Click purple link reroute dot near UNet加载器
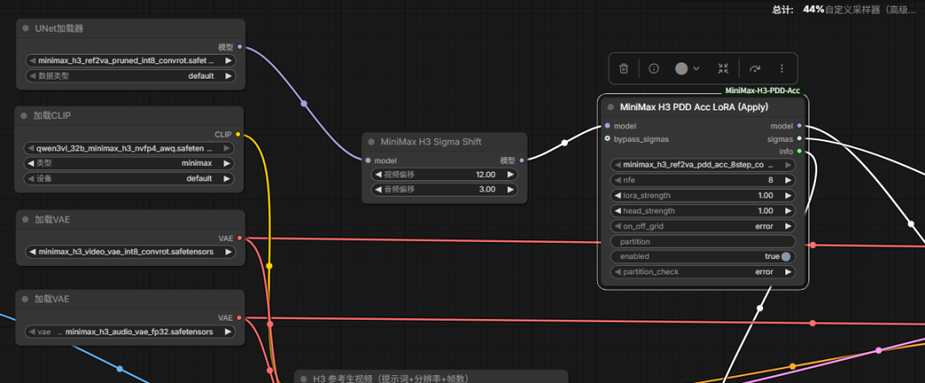Image resolution: width=925 pixels, height=383 pixels. pos(304,103)
